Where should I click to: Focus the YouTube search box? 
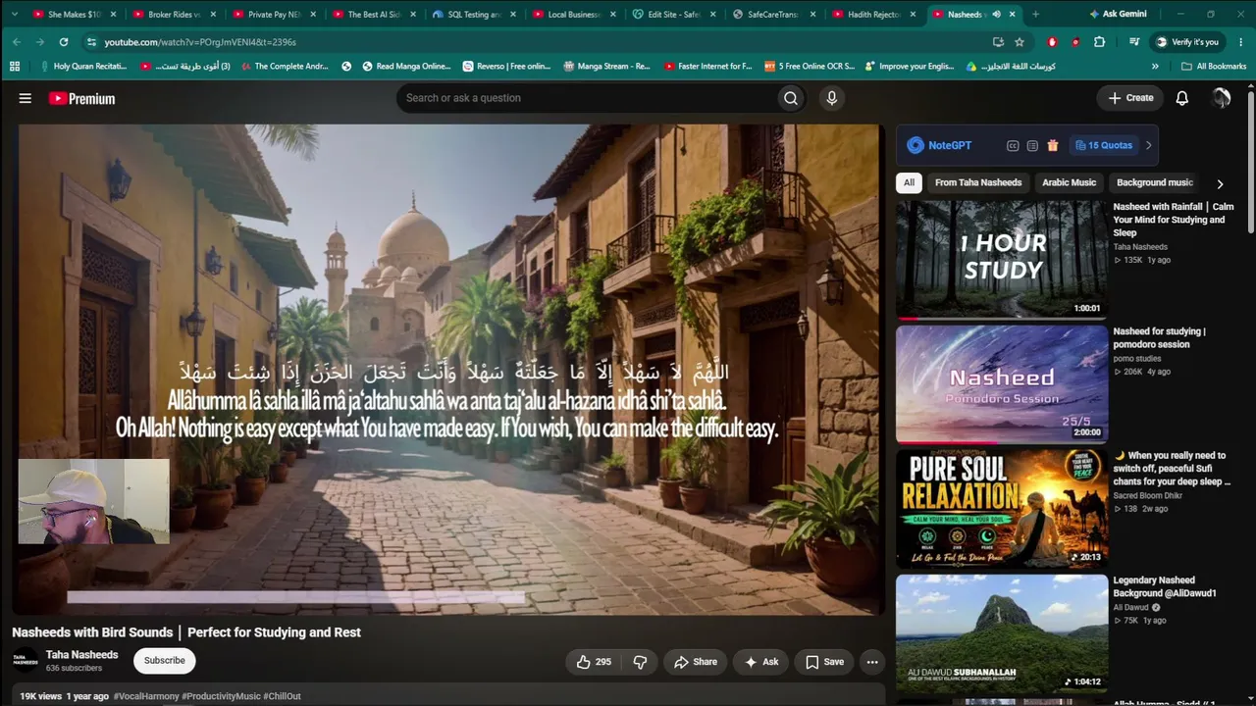586,98
